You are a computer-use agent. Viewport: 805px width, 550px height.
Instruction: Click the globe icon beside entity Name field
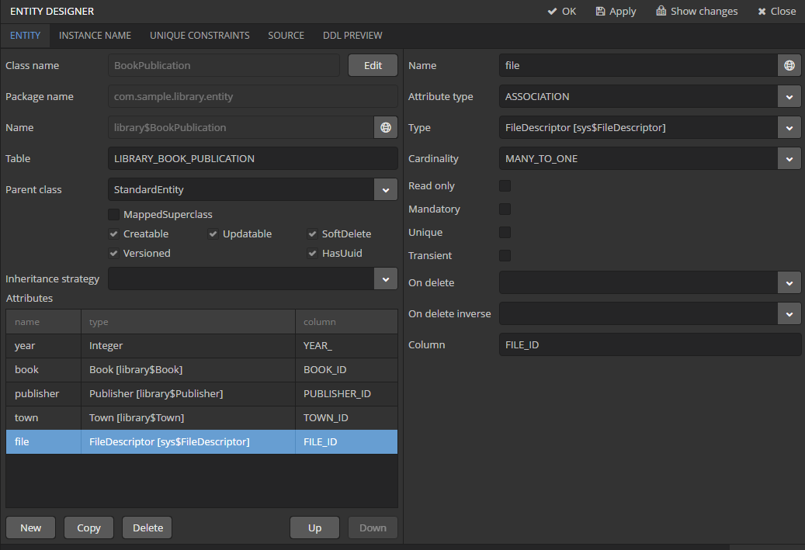385,127
